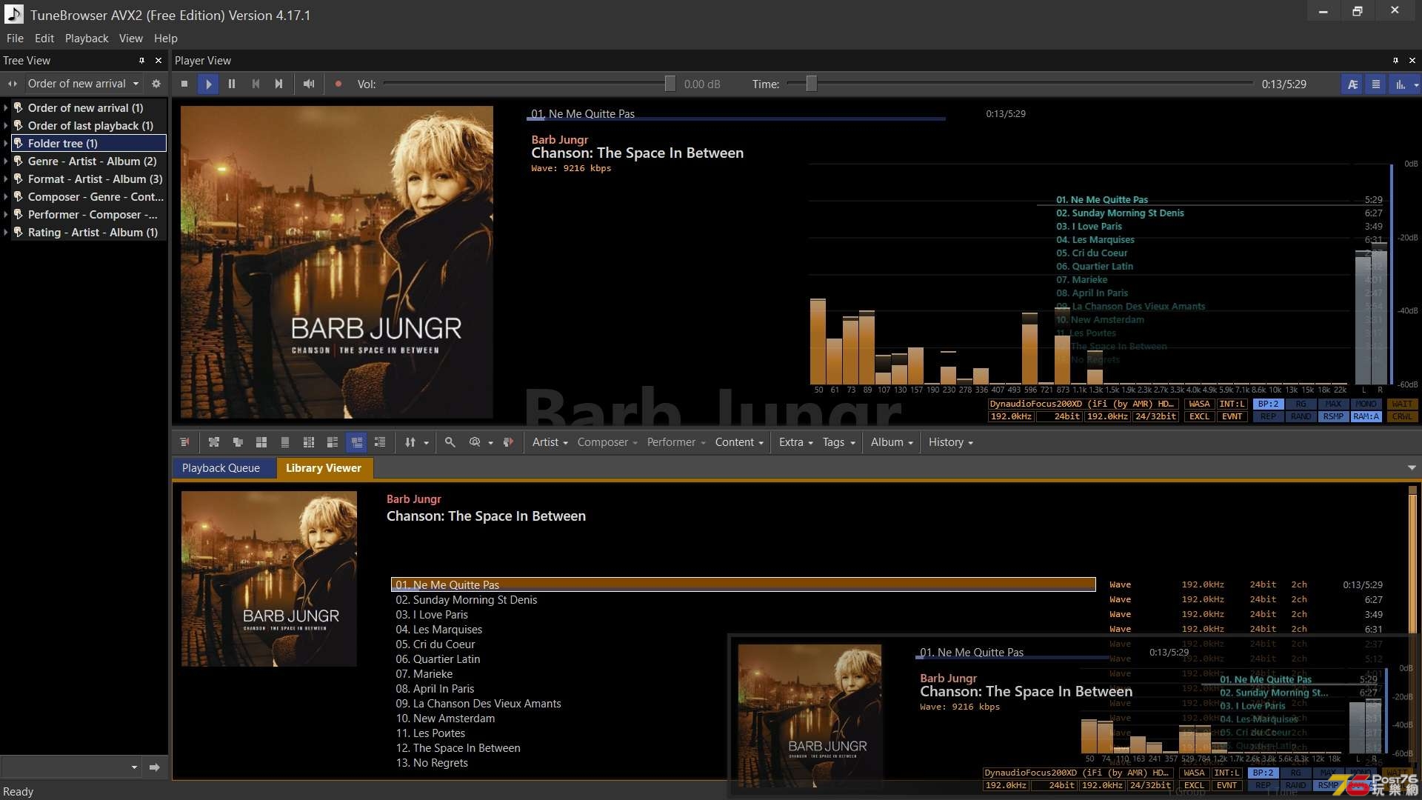This screenshot has height=800, width=1422.
Task: Toggle the mute speaker volume icon
Action: tap(310, 84)
